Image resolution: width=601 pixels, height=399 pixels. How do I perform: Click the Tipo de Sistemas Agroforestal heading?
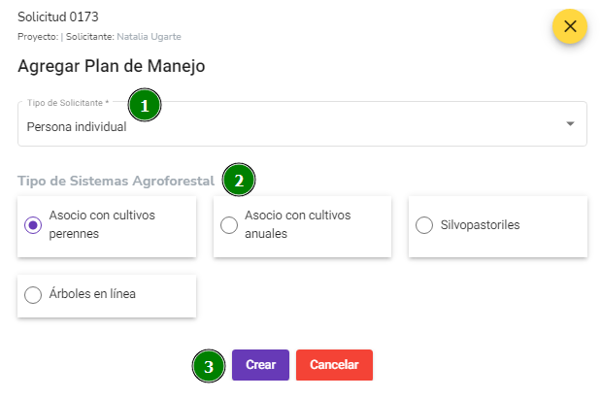tap(117, 181)
